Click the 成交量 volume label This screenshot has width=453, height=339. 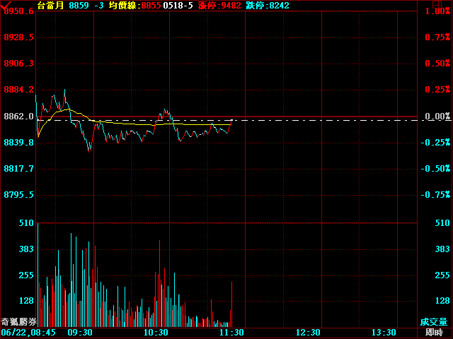tap(434, 322)
